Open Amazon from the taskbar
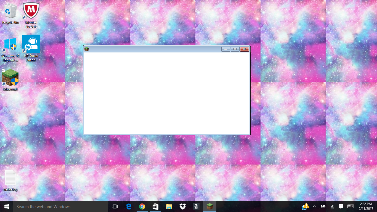Screen dimensions: 377x212 click(x=196, y=206)
